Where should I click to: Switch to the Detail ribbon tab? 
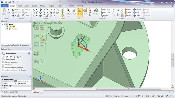(x=27, y=6)
